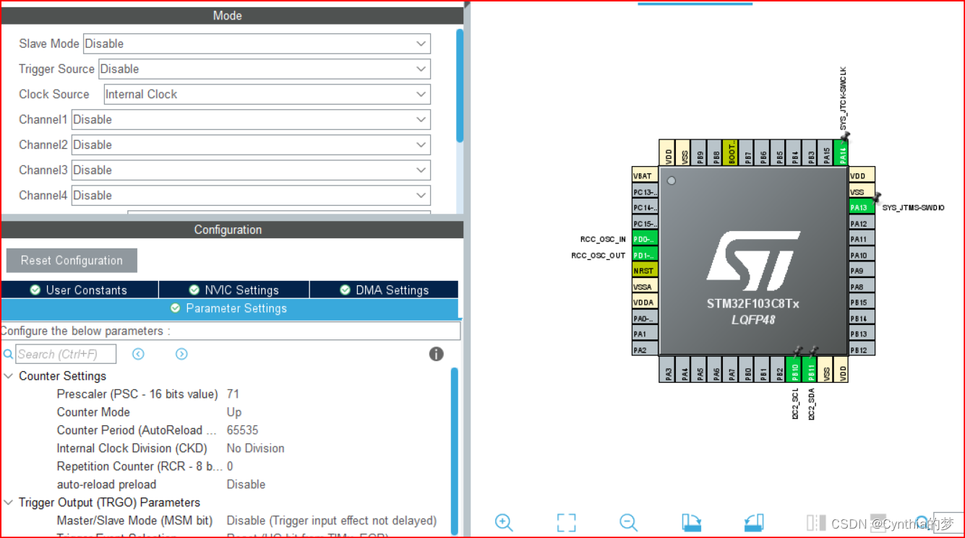Zoom out of the chip diagram
The image size is (965, 538).
pyautogui.click(x=627, y=522)
